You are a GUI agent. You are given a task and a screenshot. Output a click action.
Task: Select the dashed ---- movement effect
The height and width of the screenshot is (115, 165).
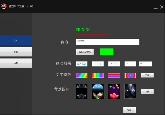[130, 64]
